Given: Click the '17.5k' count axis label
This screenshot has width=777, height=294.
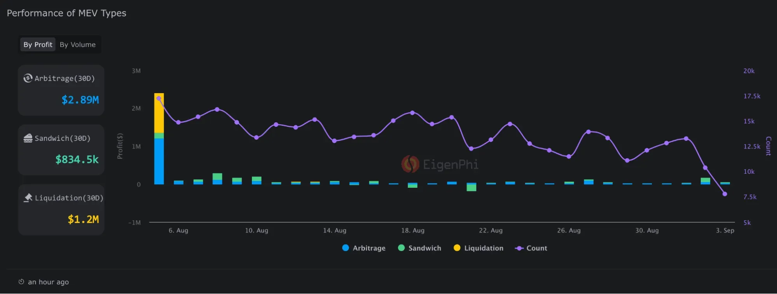Looking at the screenshot, I should tap(752, 96).
